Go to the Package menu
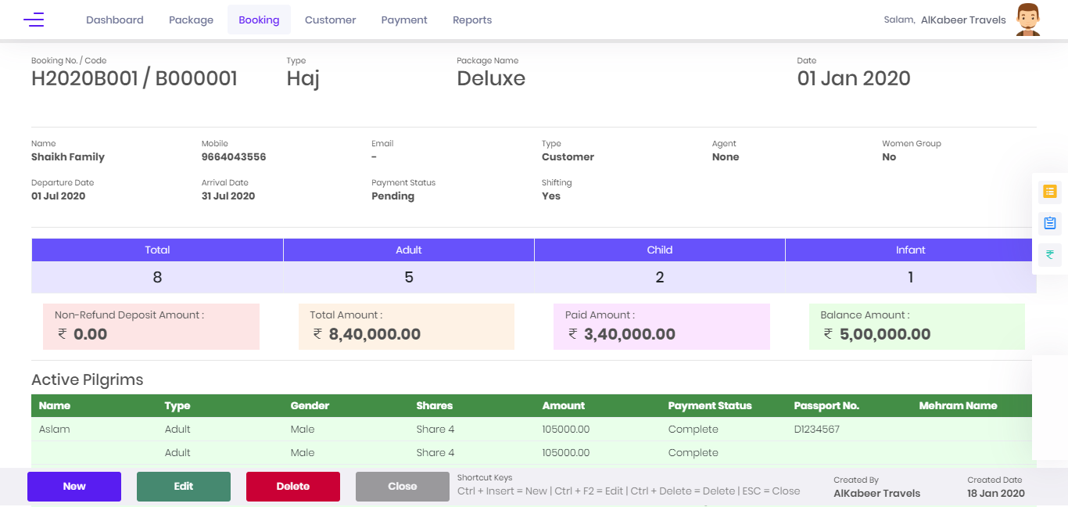 (191, 20)
